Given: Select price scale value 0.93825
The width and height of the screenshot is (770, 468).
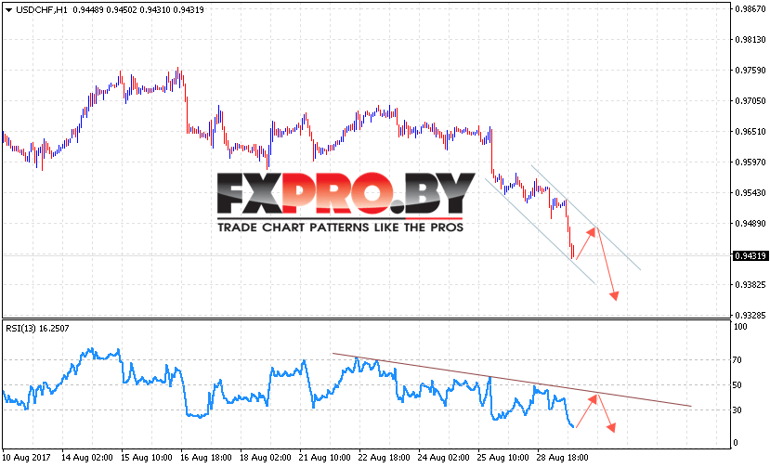Looking at the screenshot, I should click(x=750, y=285).
